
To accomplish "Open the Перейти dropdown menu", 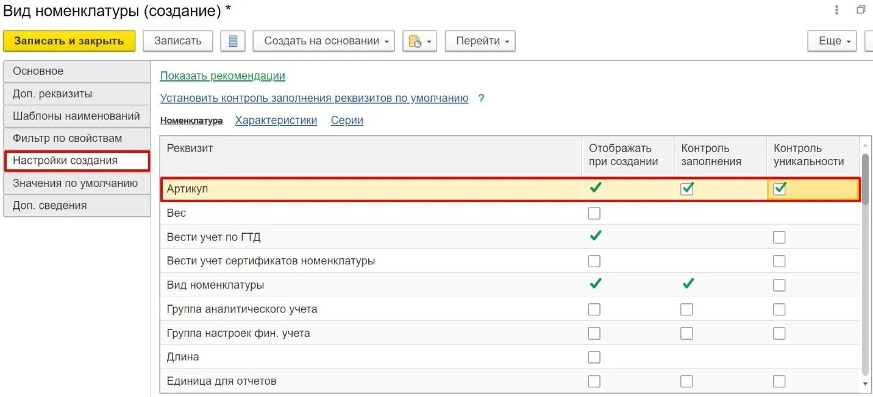I will 480,41.
